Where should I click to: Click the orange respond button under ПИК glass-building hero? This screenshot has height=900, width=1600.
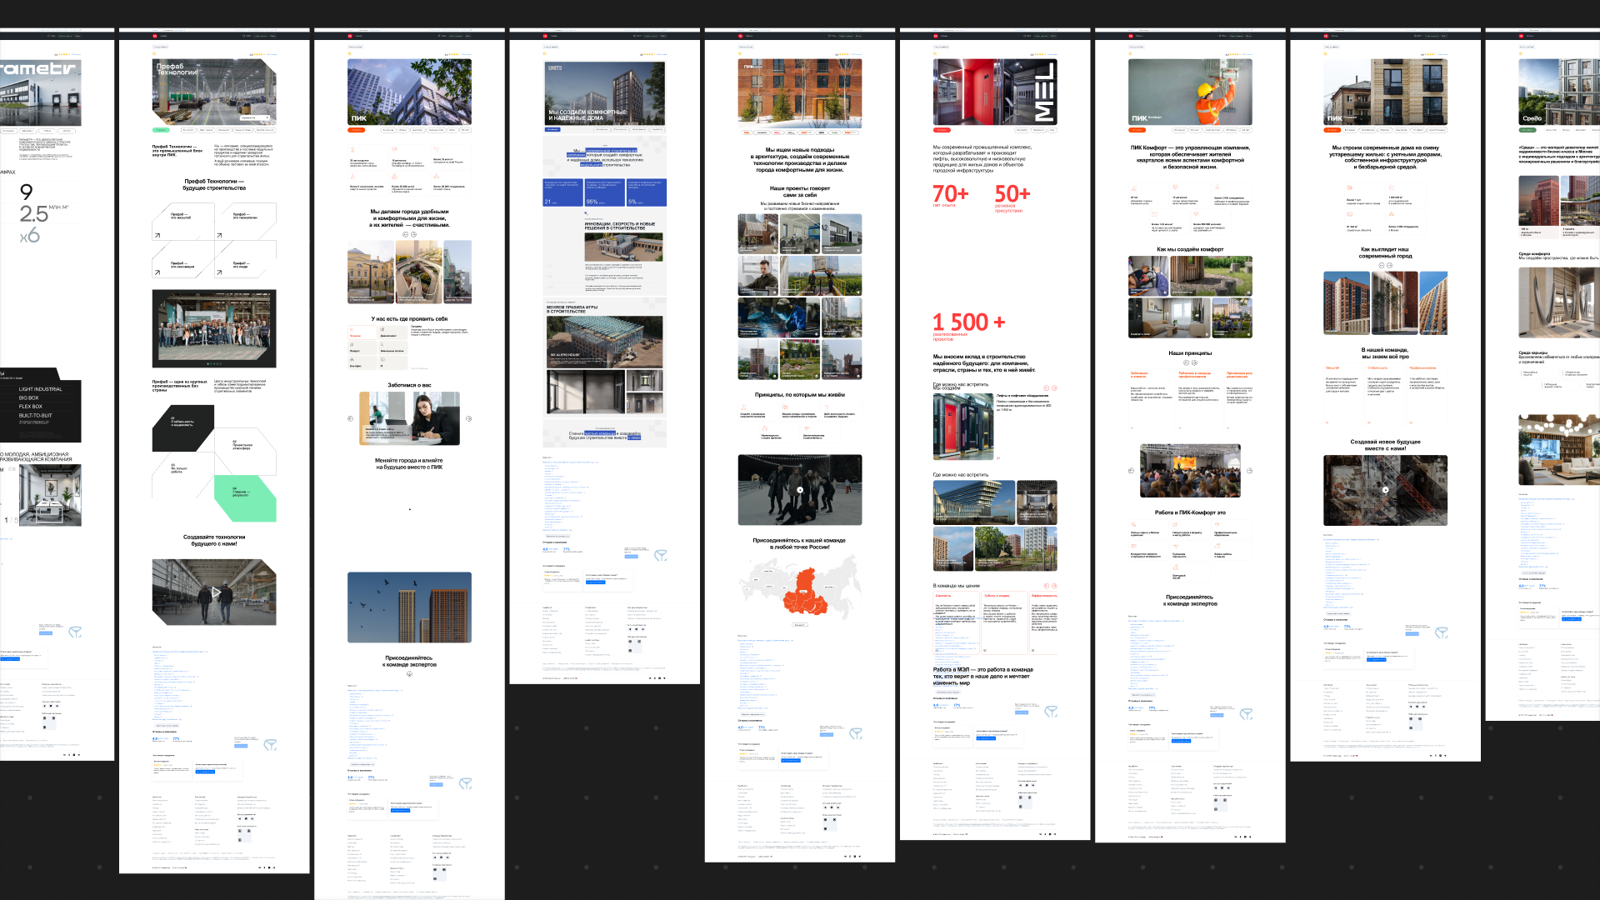pyautogui.click(x=356, y=130)
